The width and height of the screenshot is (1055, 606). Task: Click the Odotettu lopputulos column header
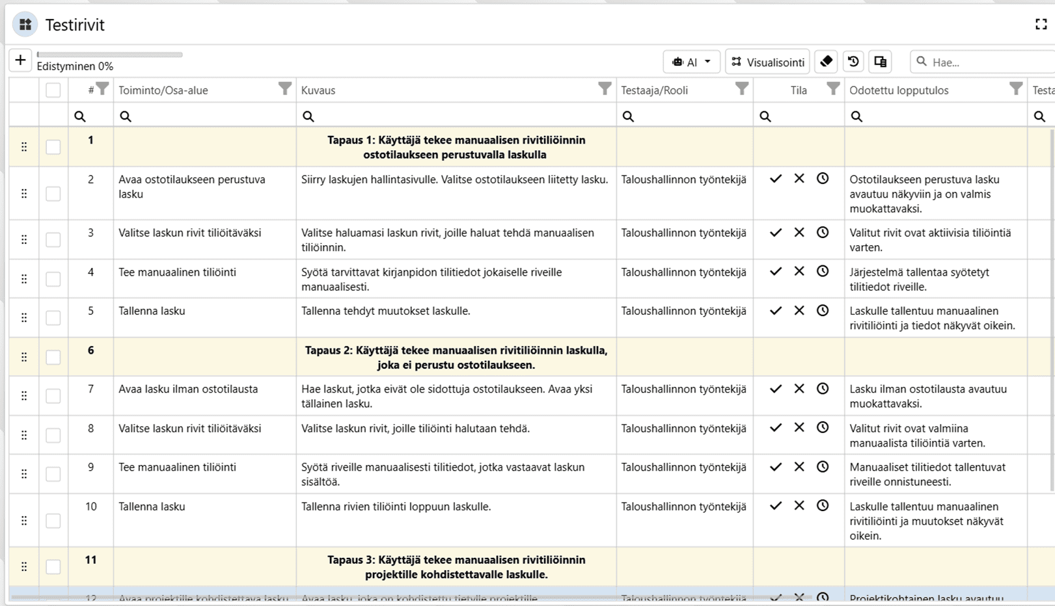pyautogui.click(x=898, y=90)
